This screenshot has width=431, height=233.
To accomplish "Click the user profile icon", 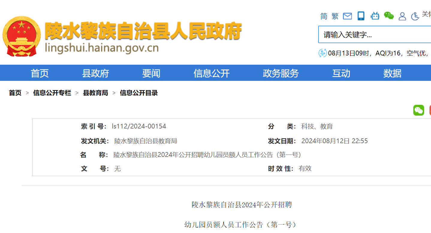I will point(402,16).
